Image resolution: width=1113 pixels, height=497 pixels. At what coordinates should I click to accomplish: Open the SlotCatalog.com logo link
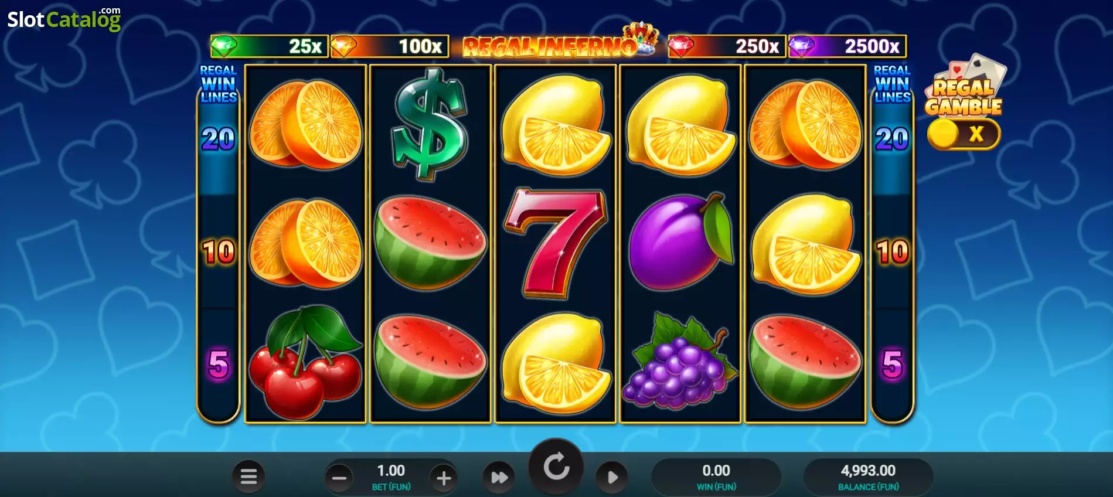(x=64, y=19)
